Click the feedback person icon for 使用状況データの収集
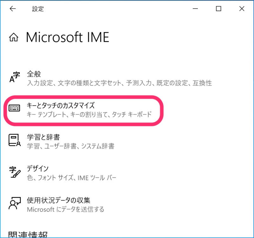This screenshot has height=238, width=254. [x=15, y=203]
